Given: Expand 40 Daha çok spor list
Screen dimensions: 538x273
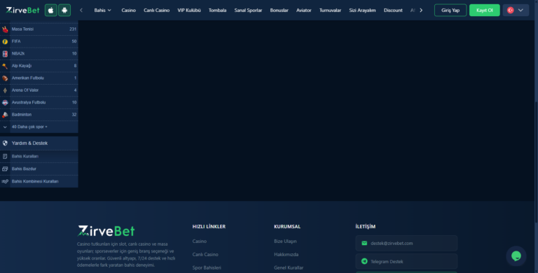Looking at the screenshot, I should pyautogui.click(x=39, y=127).
